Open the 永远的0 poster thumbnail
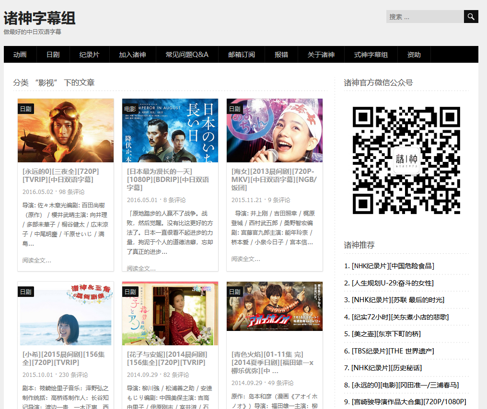Screen dimensions: 487x409 point(66,130)
